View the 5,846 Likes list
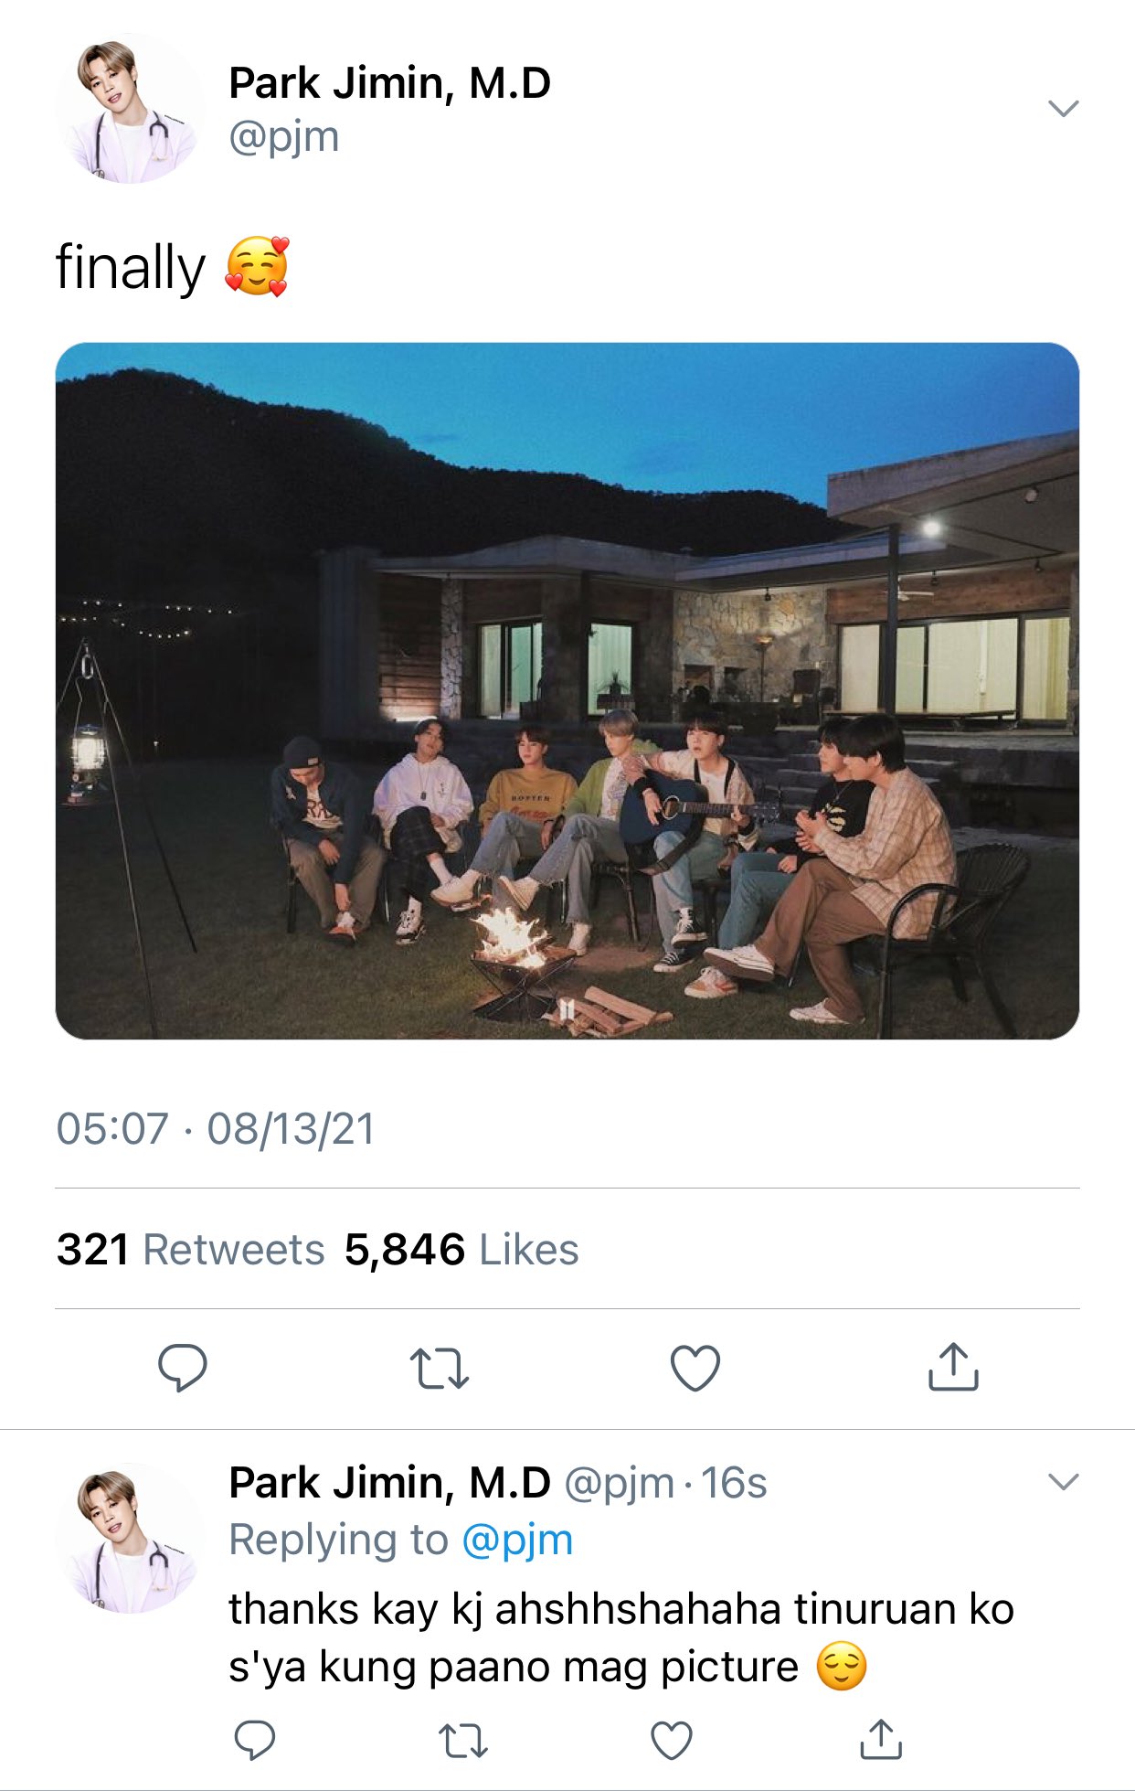The image size is (1135, 1791). [461, 1250]
